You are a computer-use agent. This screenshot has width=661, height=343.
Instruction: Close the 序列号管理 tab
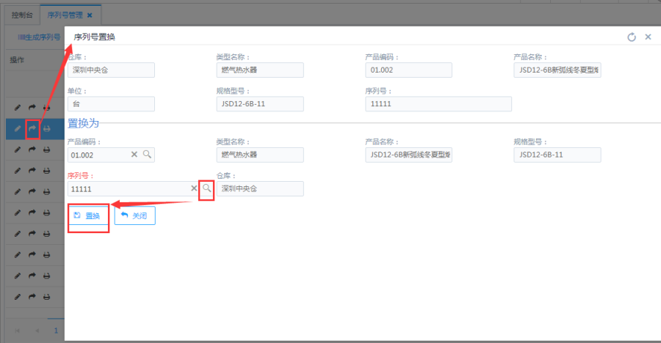click(90, 15)
